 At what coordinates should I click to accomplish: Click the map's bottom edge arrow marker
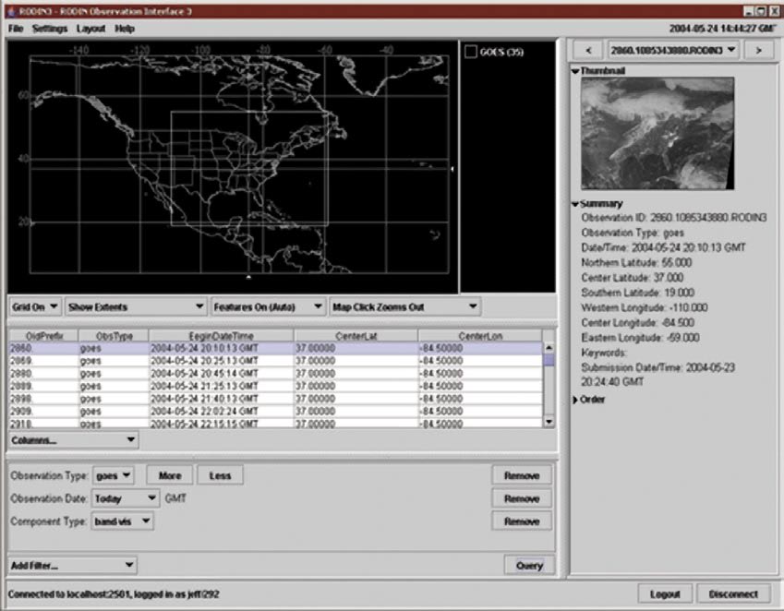point(248,276)
